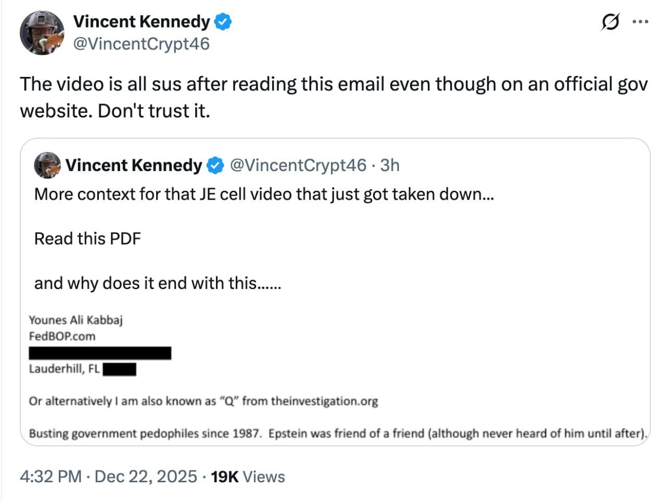
Task: Click the small avatar inside the quoted tweet
Action: [47, 165]
